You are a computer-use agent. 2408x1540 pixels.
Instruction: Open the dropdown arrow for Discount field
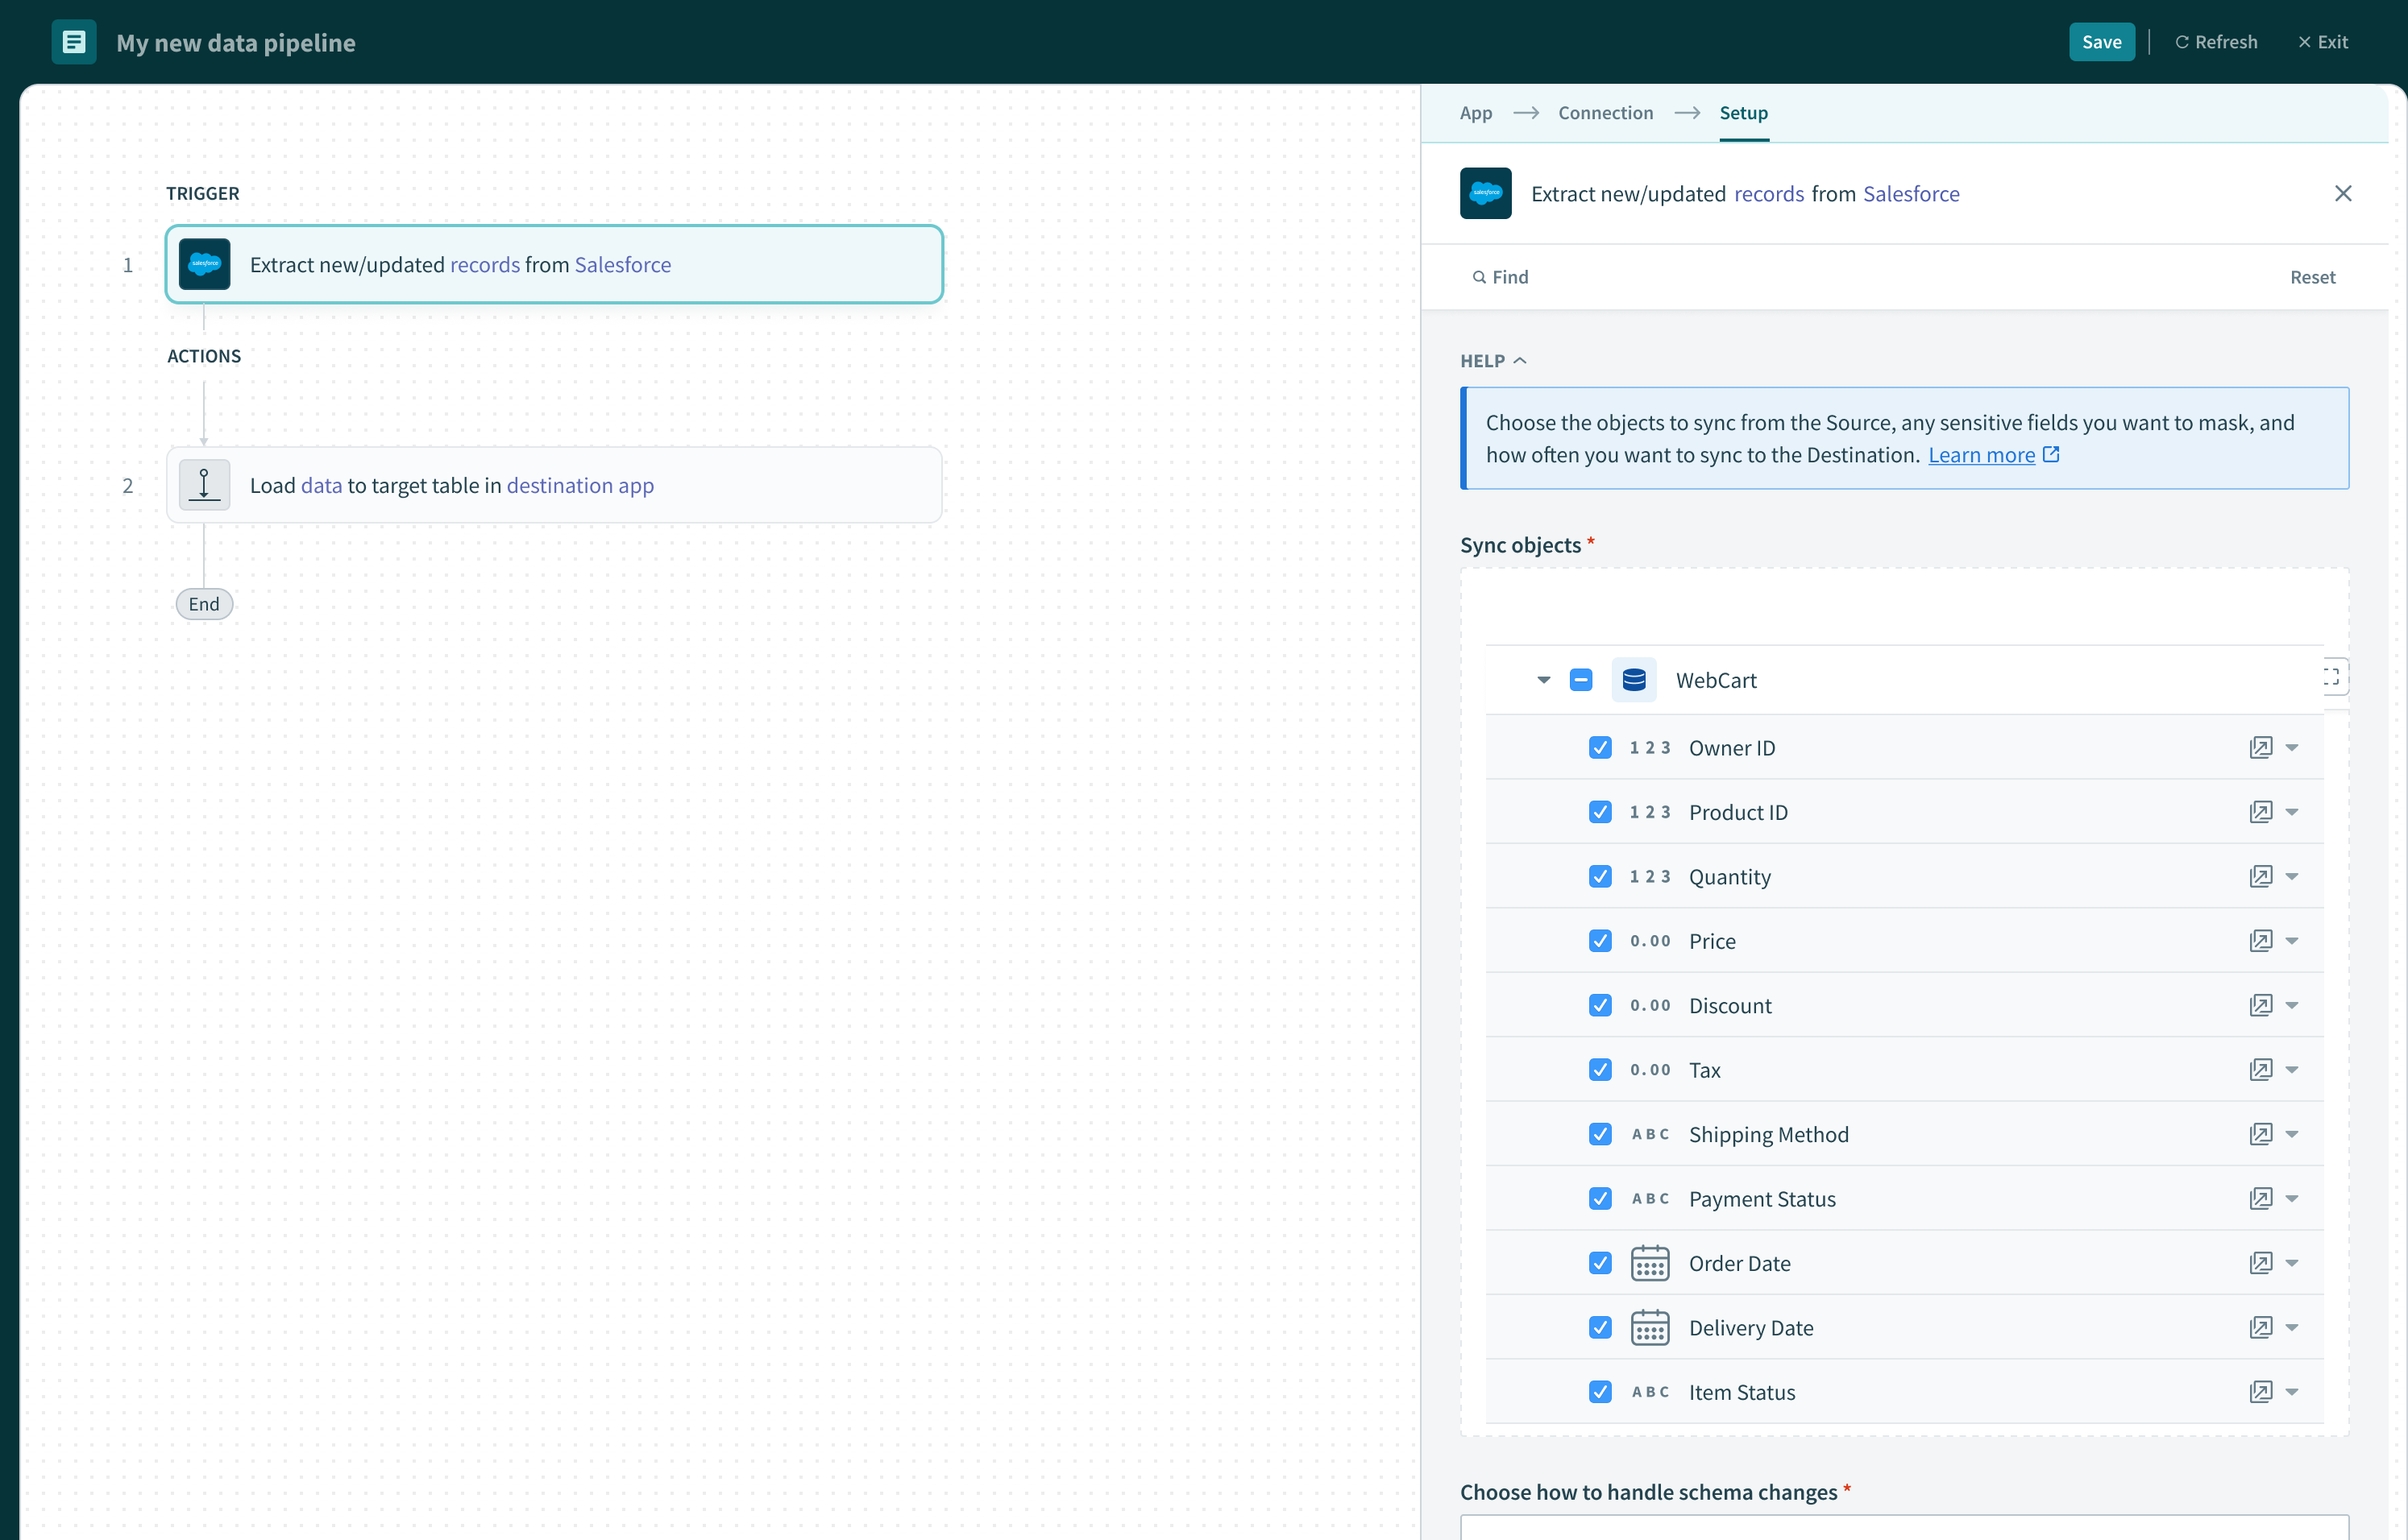tap(2292, 1006)
